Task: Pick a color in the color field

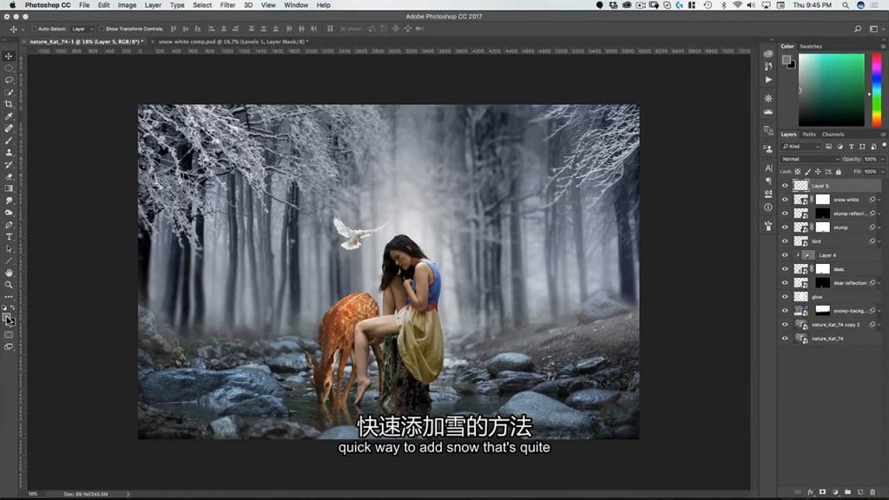Action: coord(831,89)
